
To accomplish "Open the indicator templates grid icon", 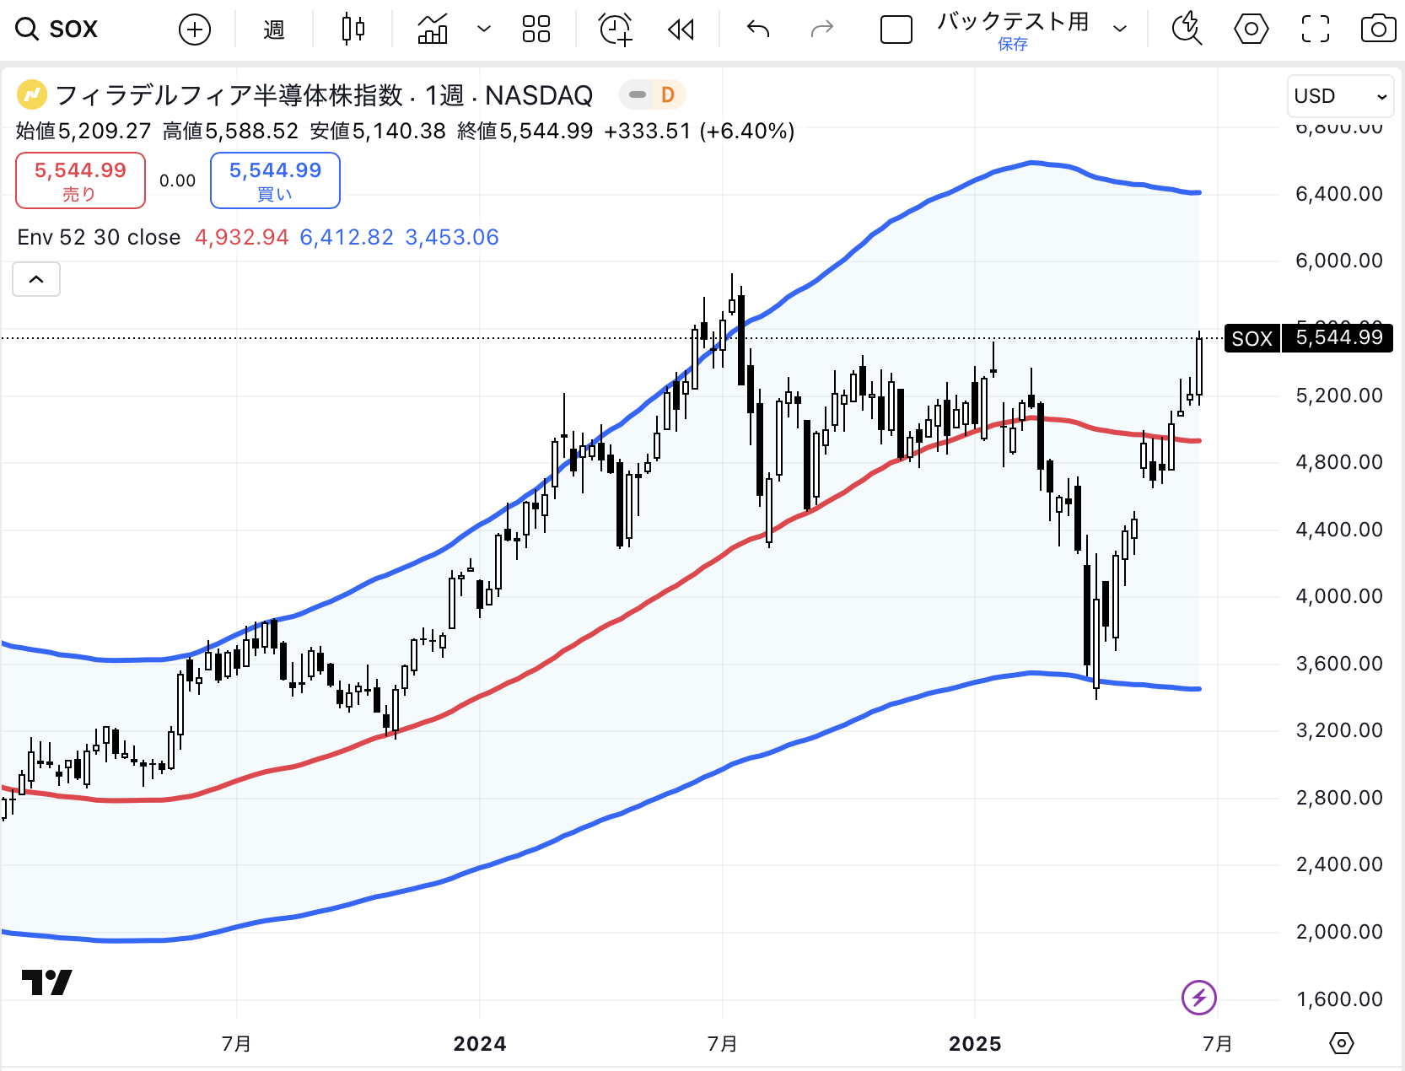I will [x=536, y=30].
